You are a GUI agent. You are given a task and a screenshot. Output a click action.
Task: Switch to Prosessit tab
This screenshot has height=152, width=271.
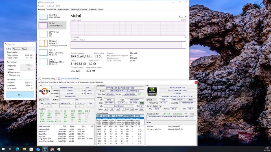tap(41, 10)
